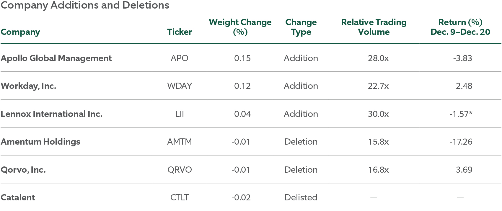Viewport: 502px width, 211px height.
Task: Click the QRVO ticker symbol
Action: click(180, 170)
